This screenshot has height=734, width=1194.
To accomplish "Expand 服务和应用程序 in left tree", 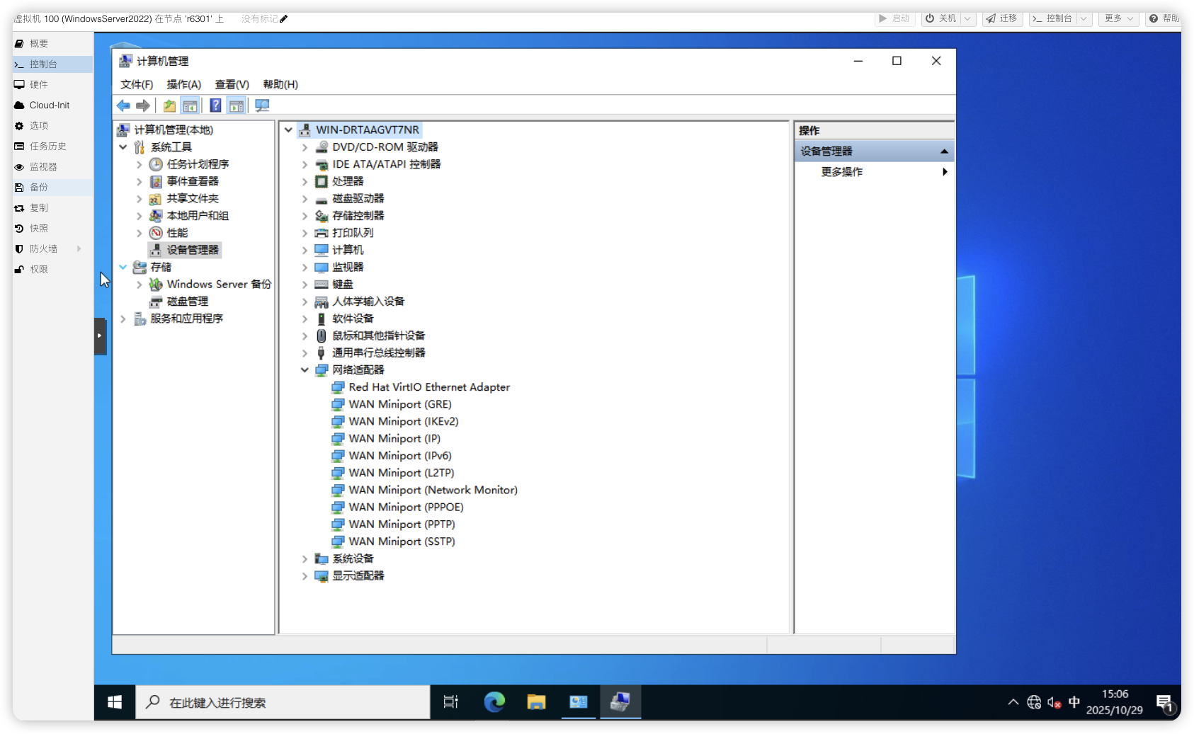I will click(123, 319).
